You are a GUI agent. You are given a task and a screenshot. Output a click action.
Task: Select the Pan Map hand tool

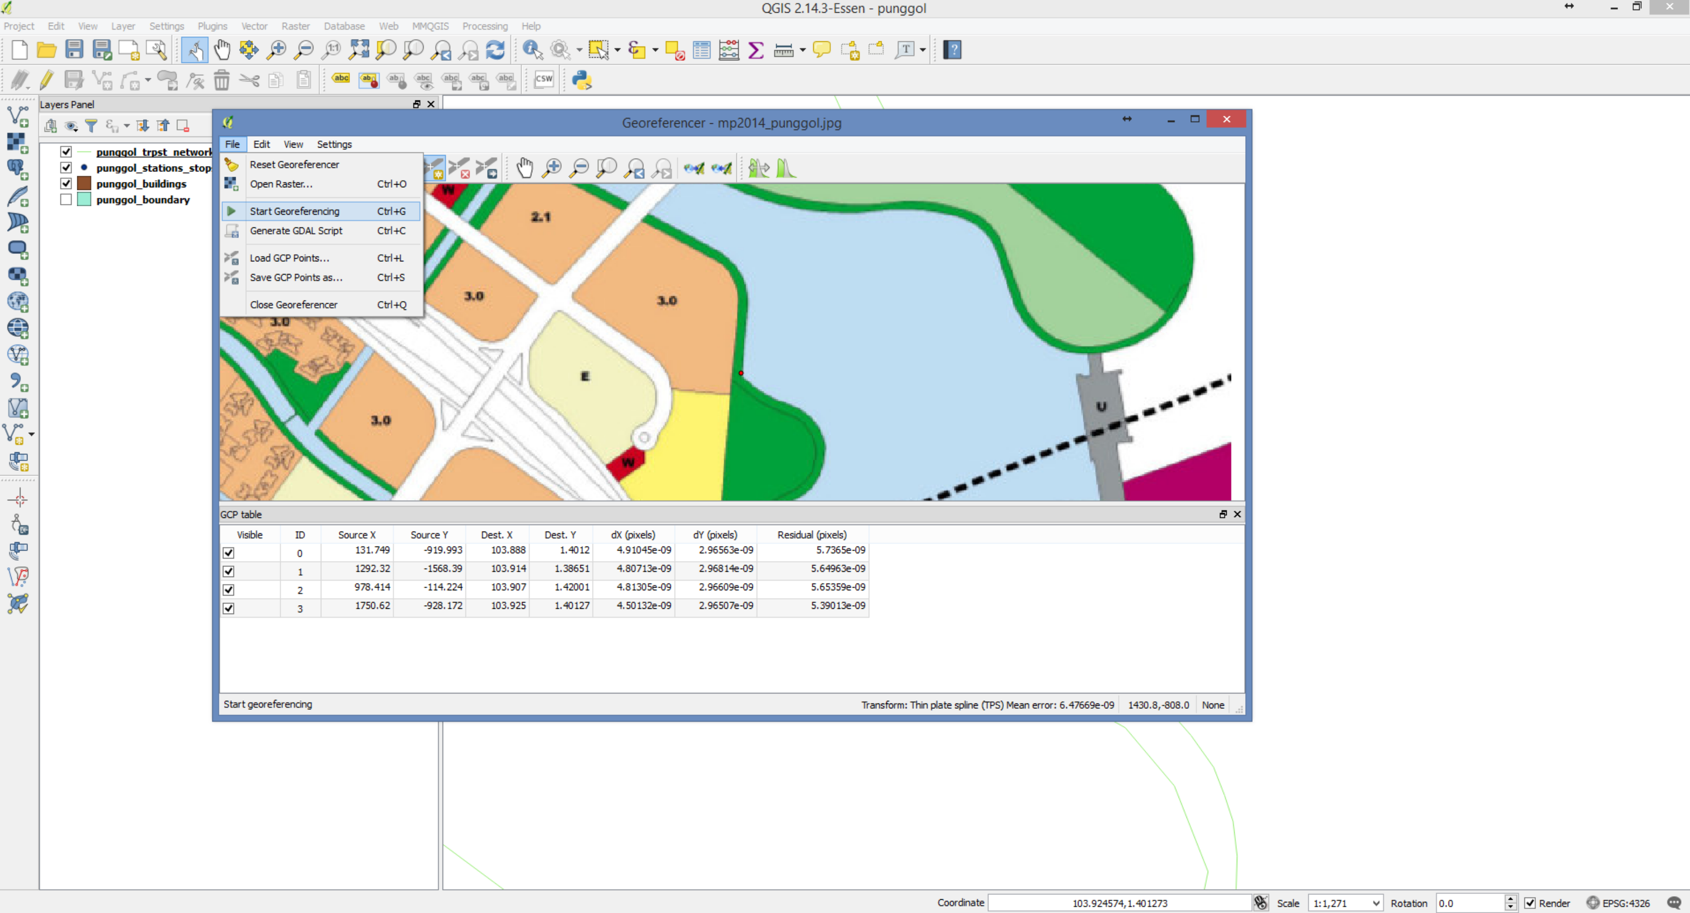[222, 50]
